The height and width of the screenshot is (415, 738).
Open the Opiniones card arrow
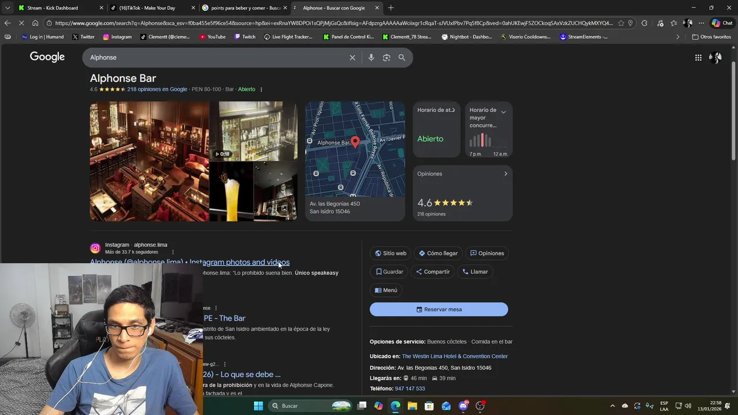pyautogui.click(x=506, y=173)
